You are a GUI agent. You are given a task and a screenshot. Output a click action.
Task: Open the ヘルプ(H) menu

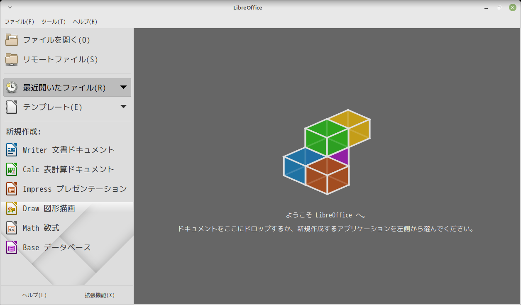(x=85, y=22)
